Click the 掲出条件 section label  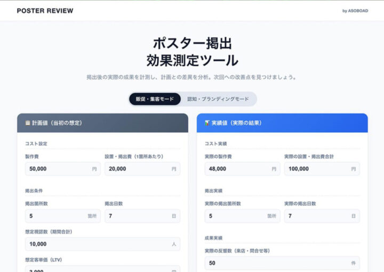[x=34, y=191]
